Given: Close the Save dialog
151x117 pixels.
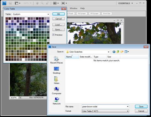Looking at the screenshot, I should [146, 47].
